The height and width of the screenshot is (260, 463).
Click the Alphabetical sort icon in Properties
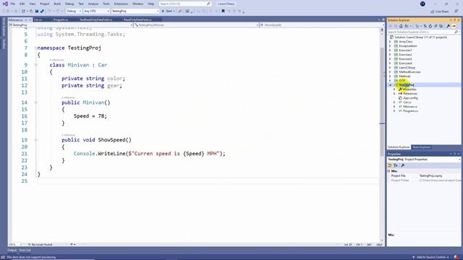(396, 165)
